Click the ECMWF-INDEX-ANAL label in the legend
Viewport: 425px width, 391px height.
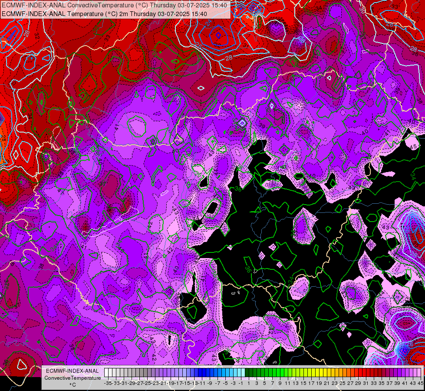point(72,371)
